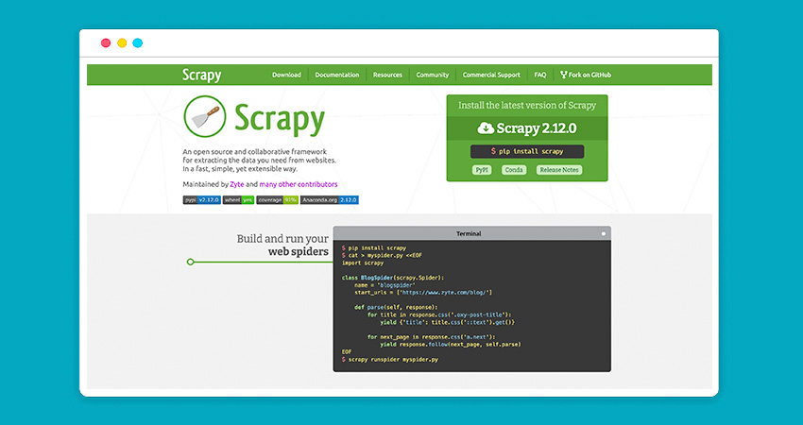The image size is (803, 425).
Task: Click the start_urls code line in terminal
Action: pos(423,293)
